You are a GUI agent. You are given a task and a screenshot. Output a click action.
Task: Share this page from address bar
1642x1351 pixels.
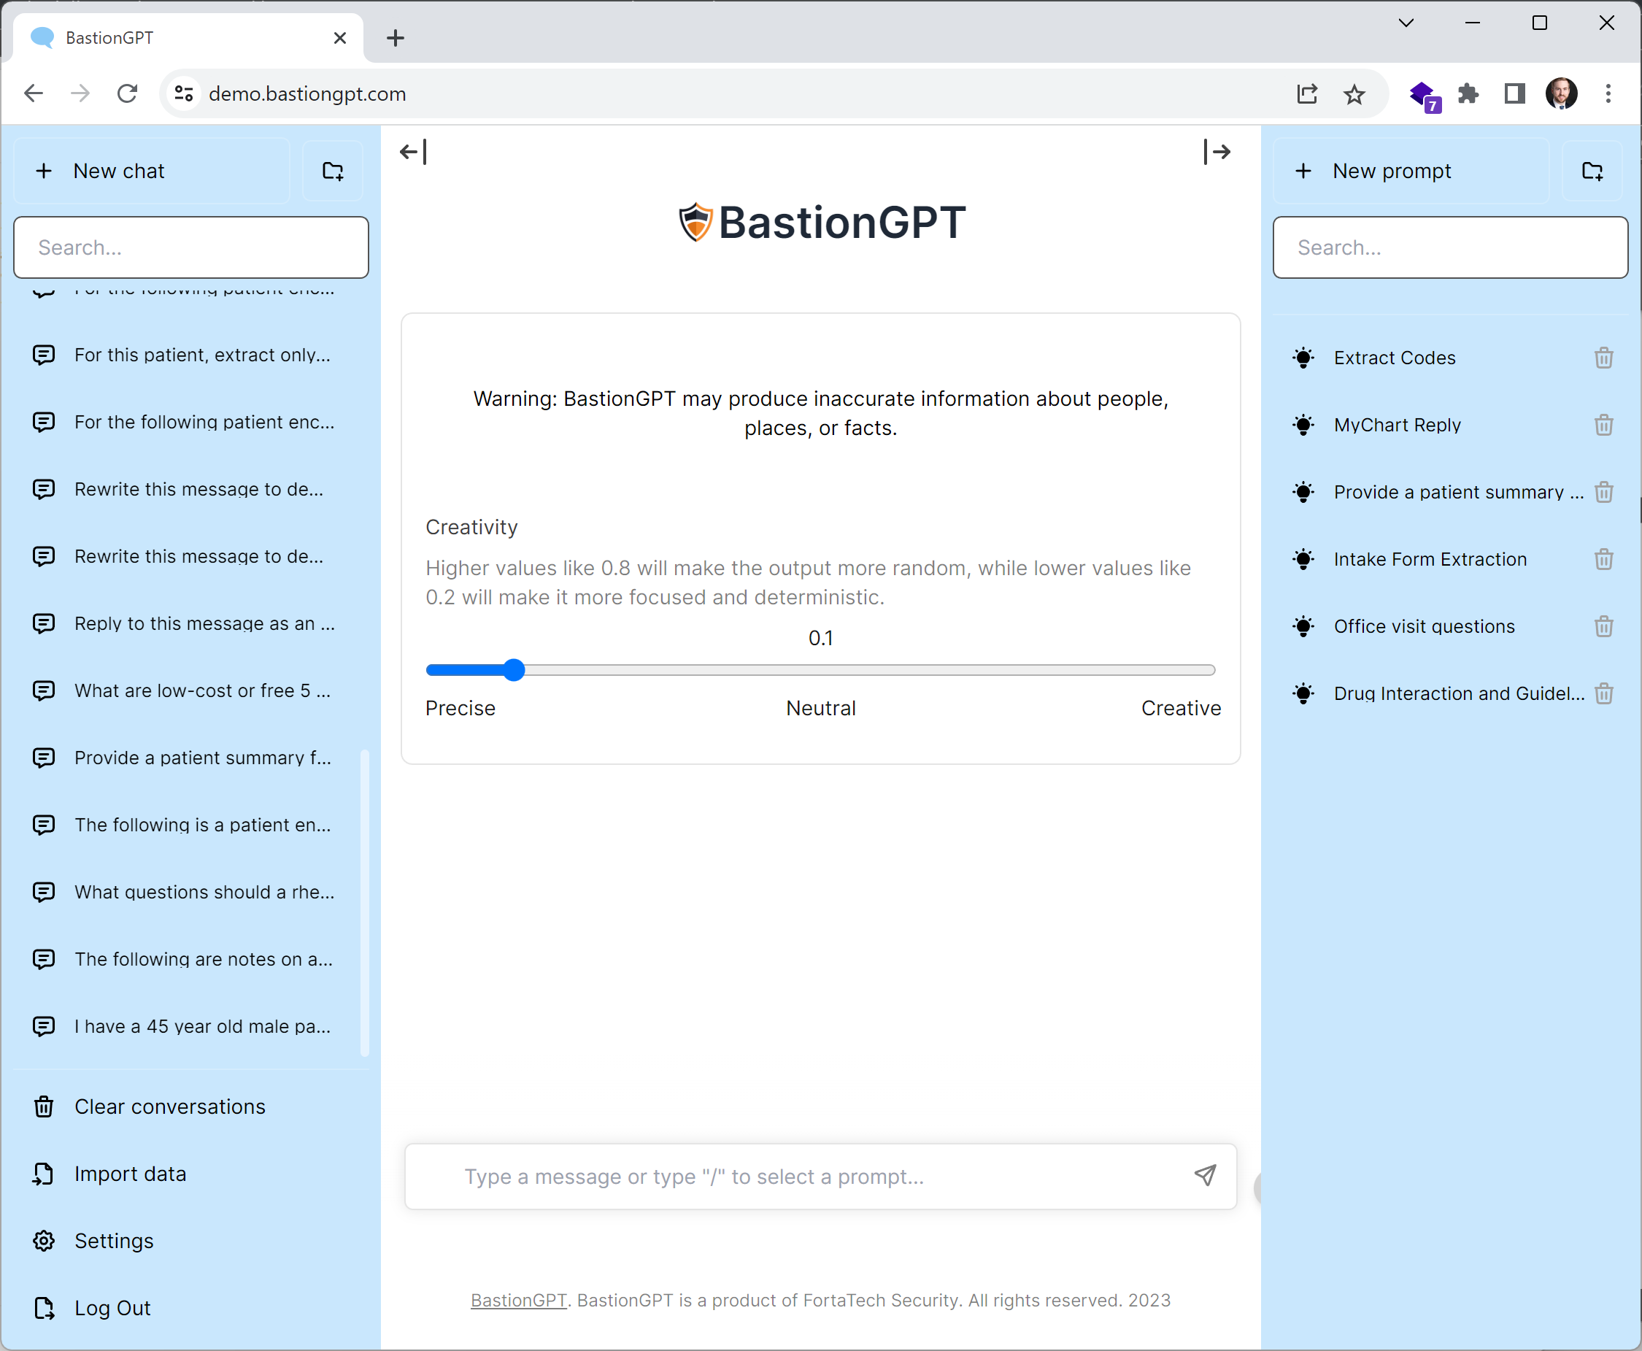click(1307, 94)
